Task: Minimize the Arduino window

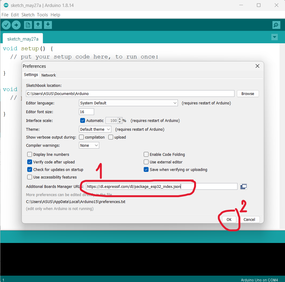Action: [241, 5]
